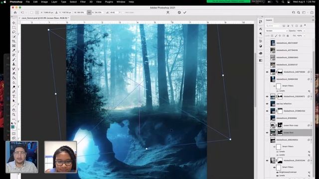Open Photoshop search magnifier icon
Screen dimensions: 319x179
(x=299, y=12)
